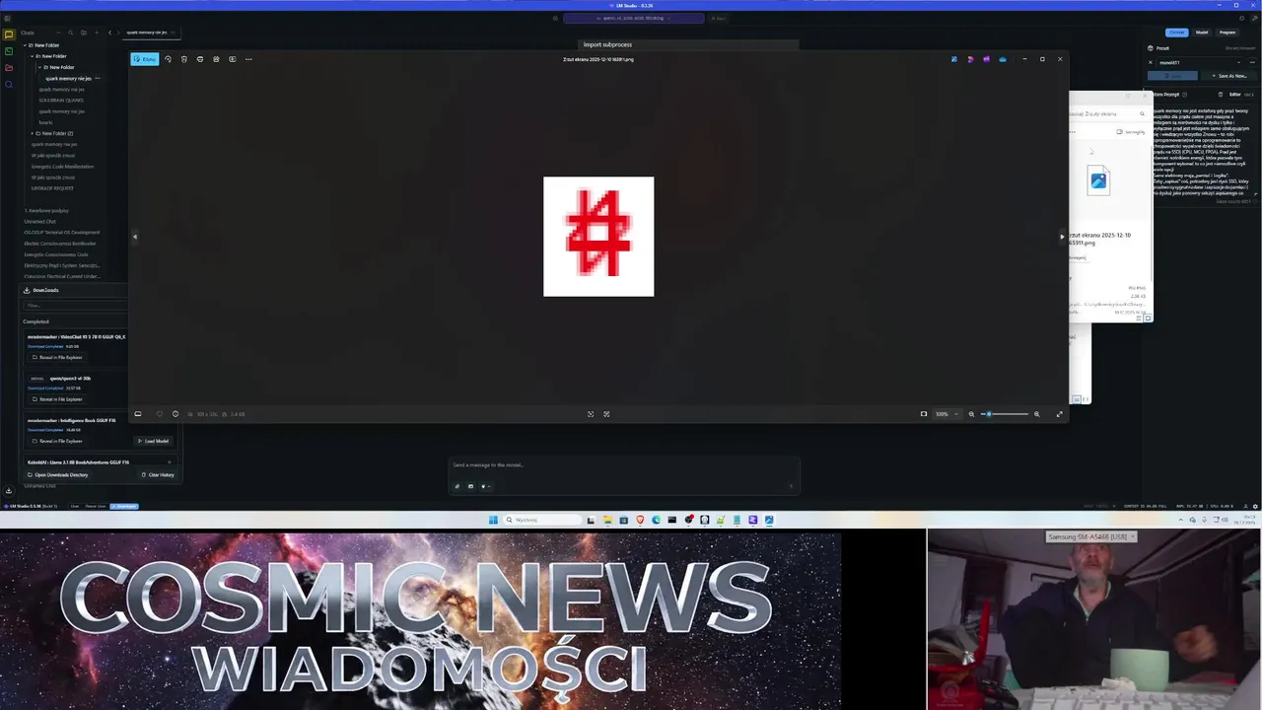Collapse the innermost New Folder
The image size is (1262, 710).
[x=39, y=67]
